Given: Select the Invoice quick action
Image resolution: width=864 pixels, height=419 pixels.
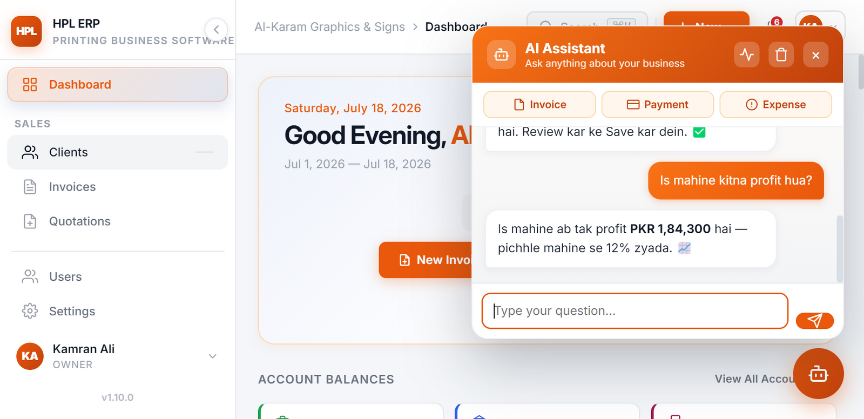Looking at the screenshot, I should click(539, 104).
